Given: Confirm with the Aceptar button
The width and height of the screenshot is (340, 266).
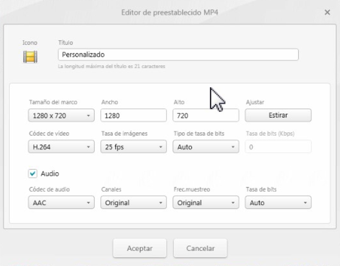Looking at the screenshot, I should (x=140, y=248).
